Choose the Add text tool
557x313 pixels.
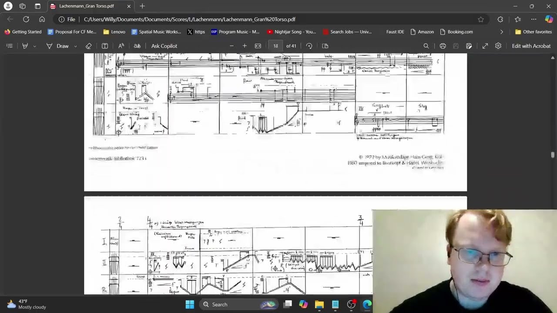[105, 46]
